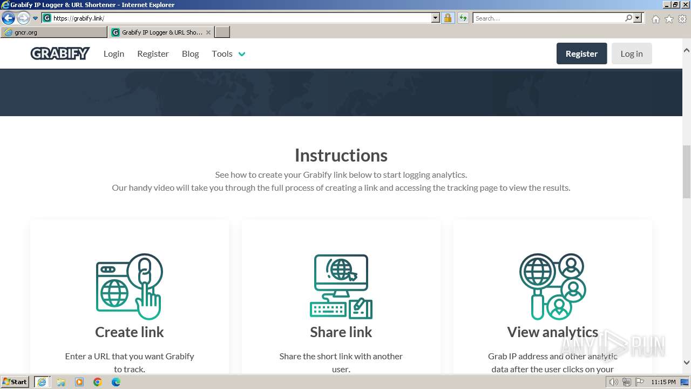This screenshot has width=691, height=389.
Task: Open Favorites star icon
Action: click(x=669, y=19)
